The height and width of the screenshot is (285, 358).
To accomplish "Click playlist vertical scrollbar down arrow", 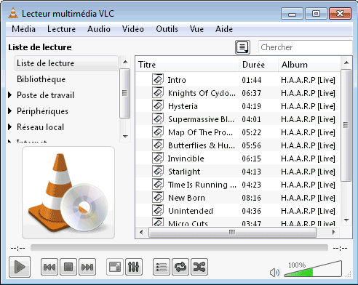I will (x=346, y=220).
